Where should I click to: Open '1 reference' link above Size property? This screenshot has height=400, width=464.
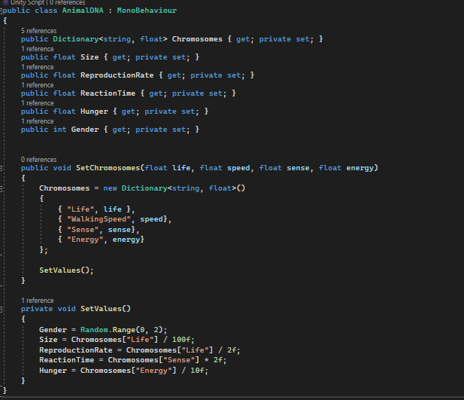[x=38, y=49]
